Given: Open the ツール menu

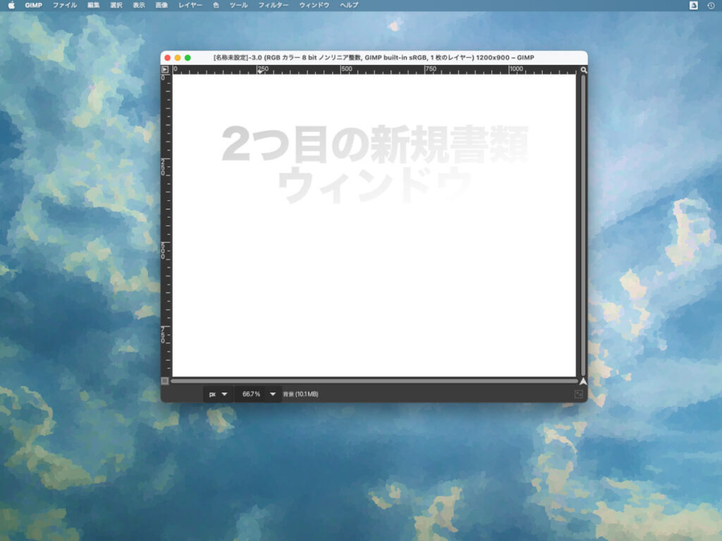Looking at the screenshot, I should pyautogui.click(x=238, y=5).
